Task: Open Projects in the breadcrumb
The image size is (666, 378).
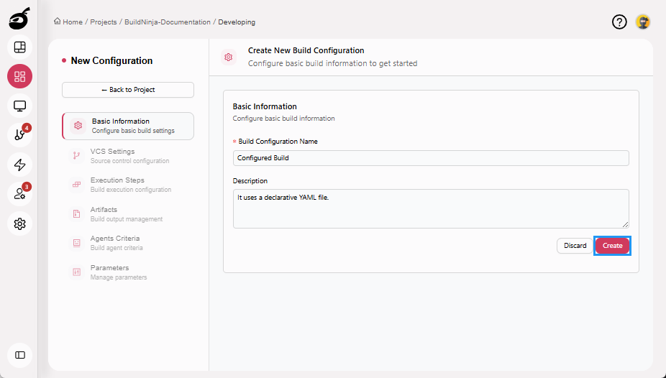Action: click(104, 22)
